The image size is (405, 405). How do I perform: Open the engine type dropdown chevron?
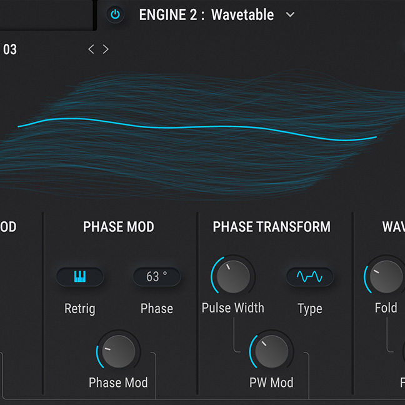point(290,15)
